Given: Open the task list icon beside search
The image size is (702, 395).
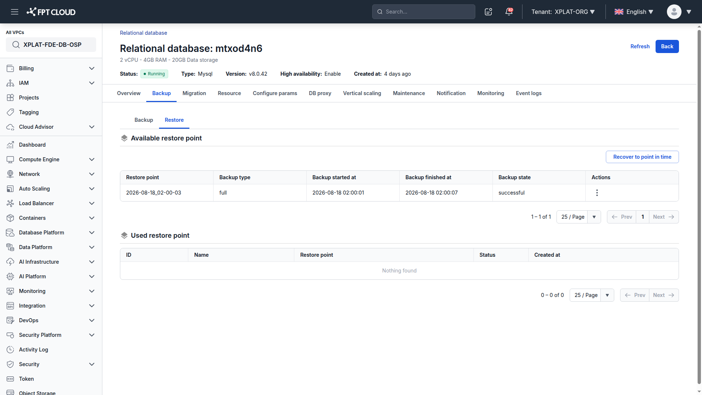Looking at the screenshot, I should click(488, 12).
